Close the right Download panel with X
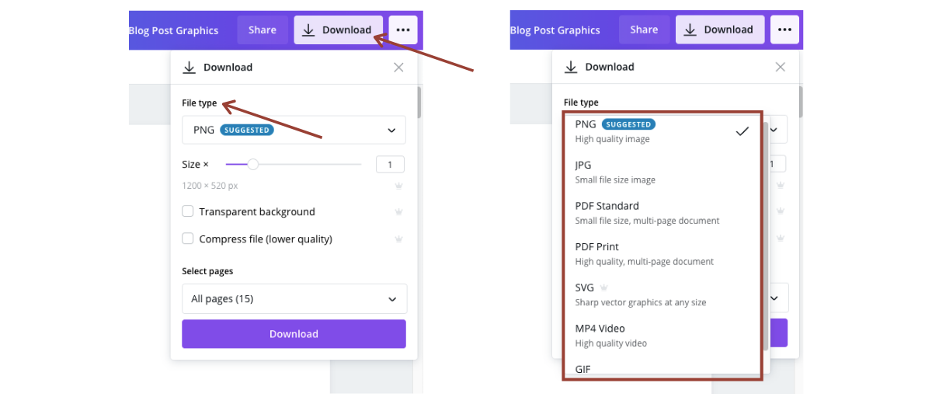 coord(781,67)
